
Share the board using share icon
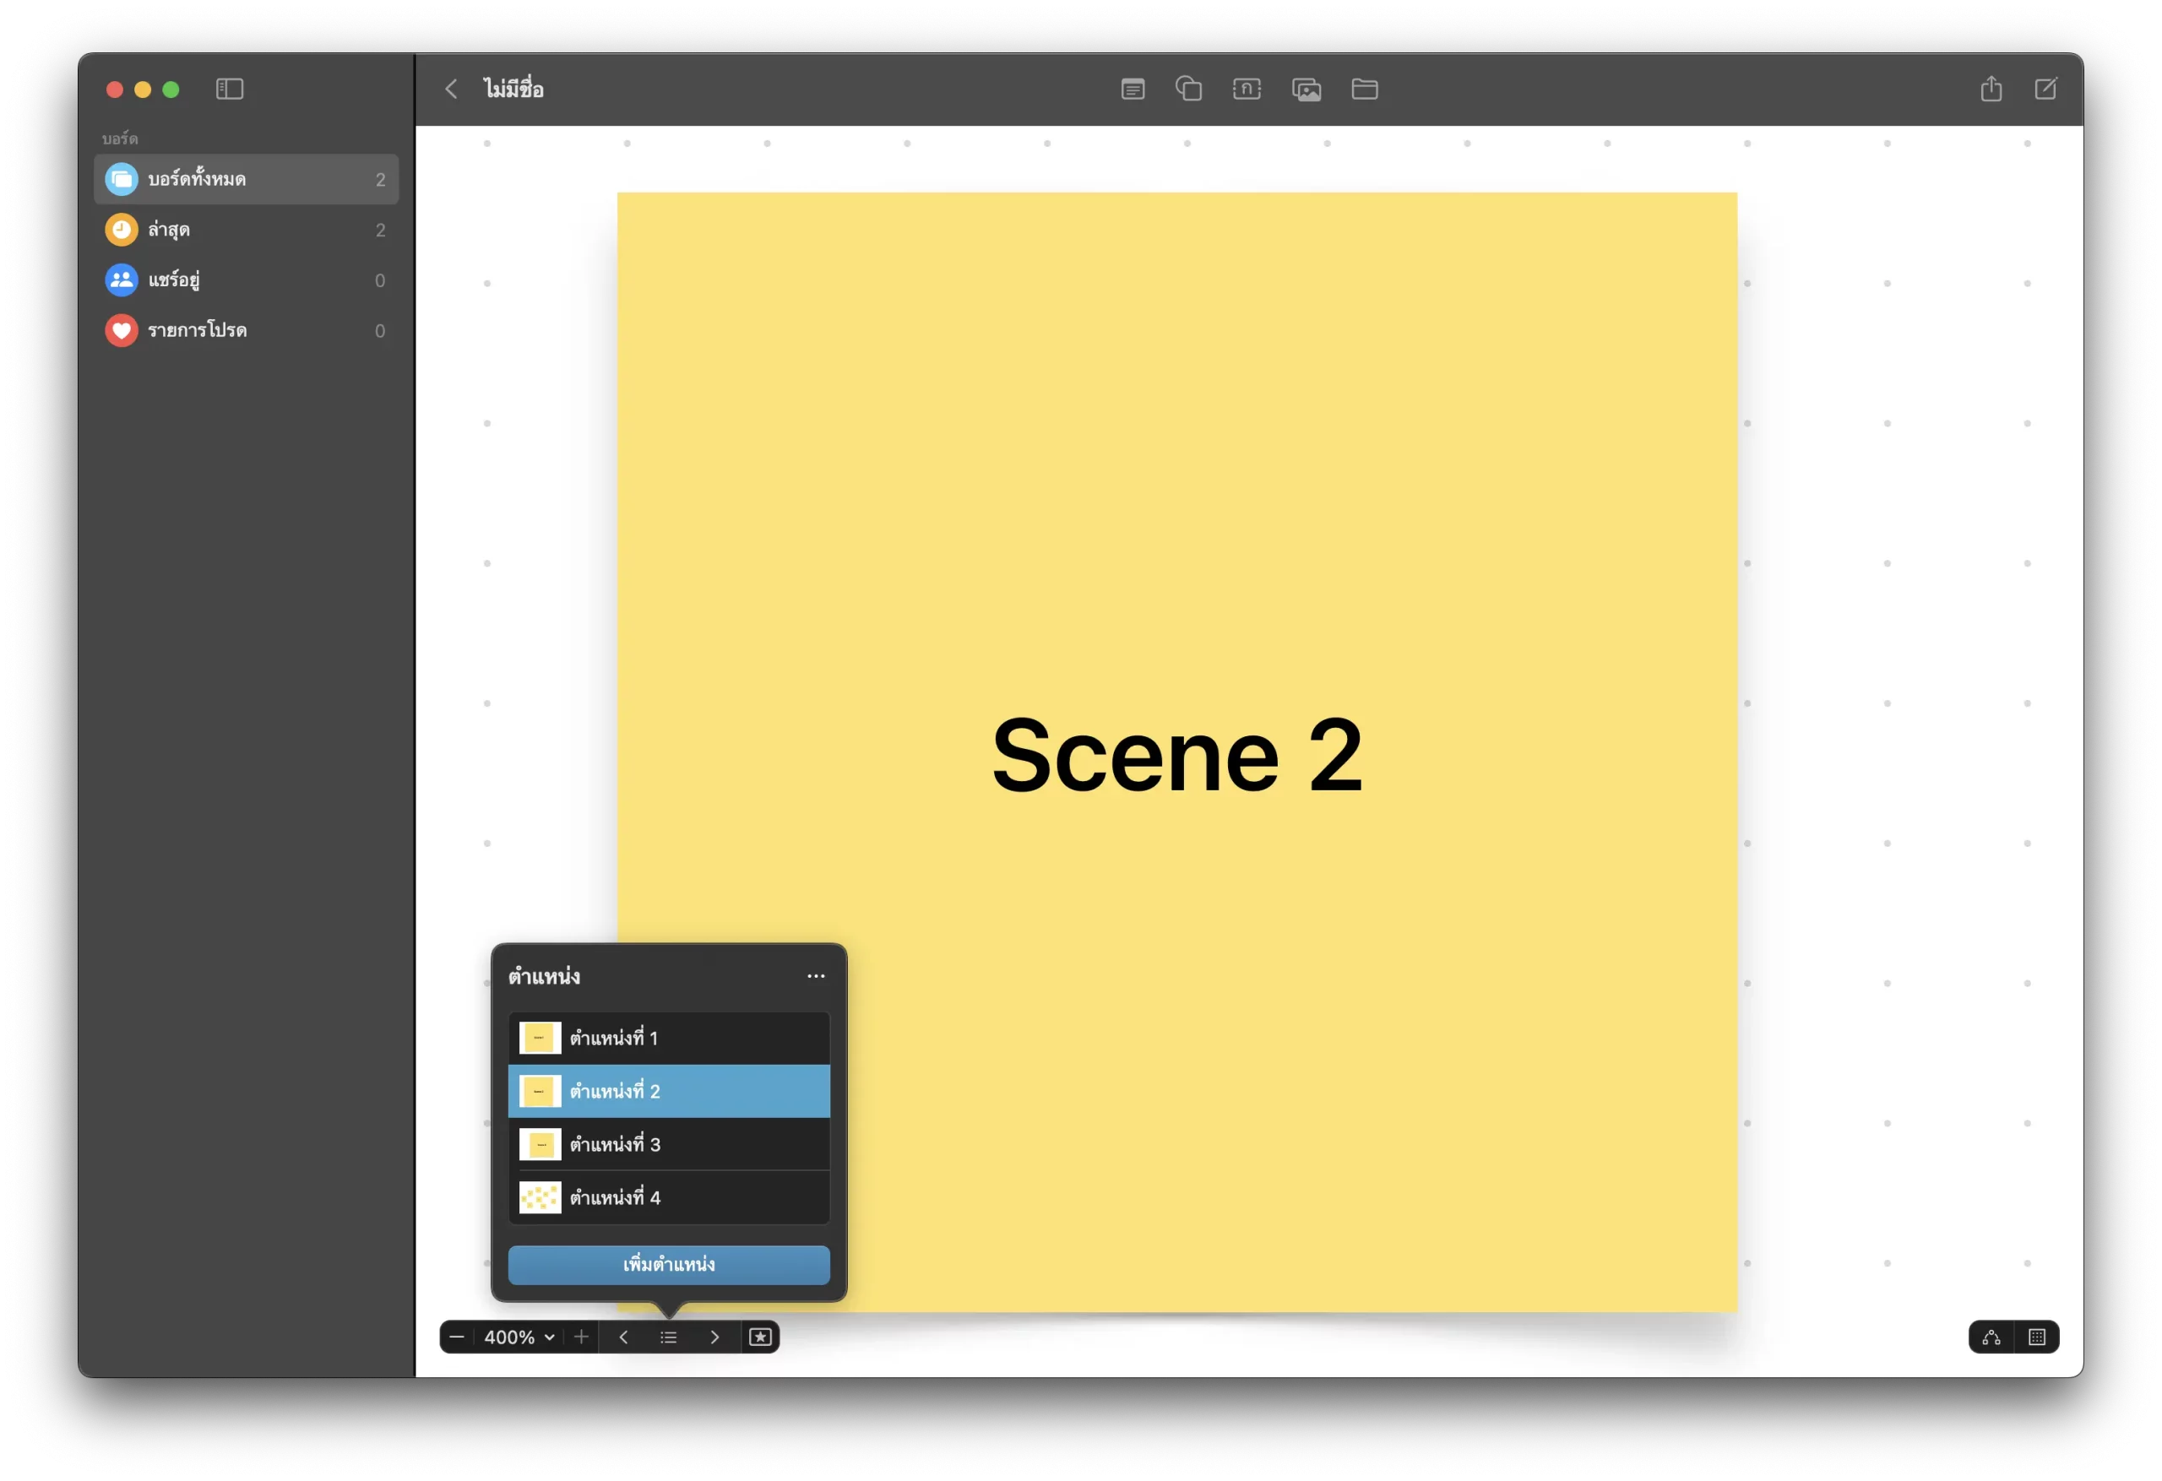pos(1991,90)
